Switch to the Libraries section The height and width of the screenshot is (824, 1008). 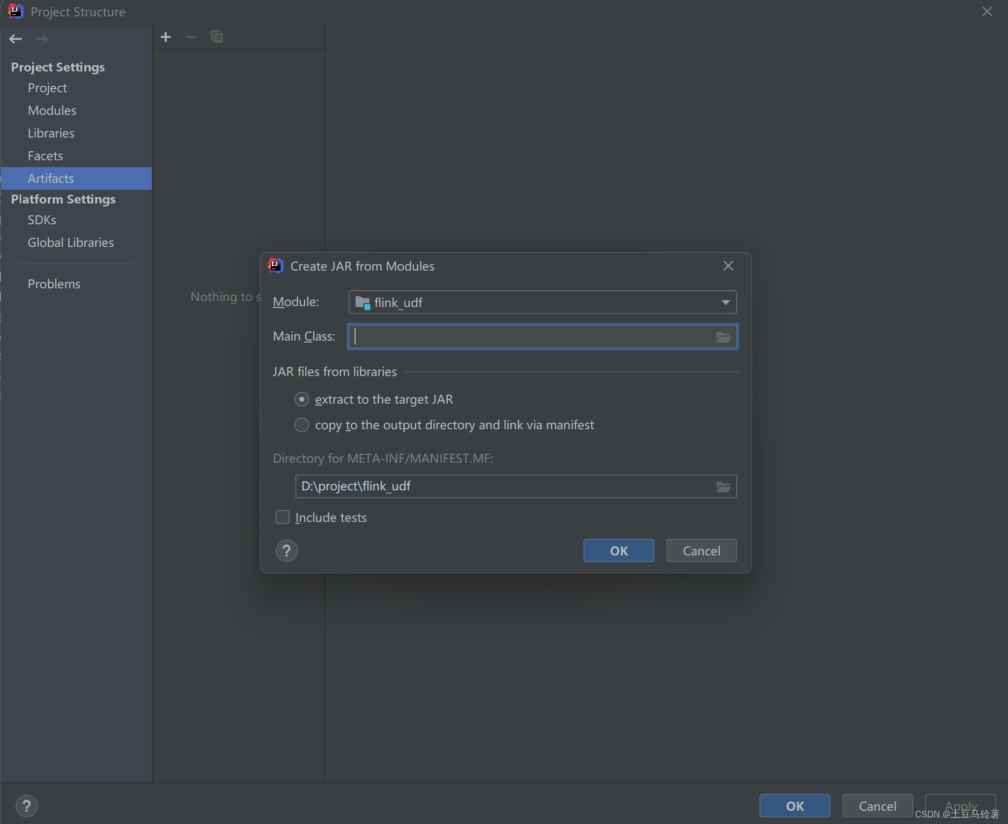pos(51,133)
